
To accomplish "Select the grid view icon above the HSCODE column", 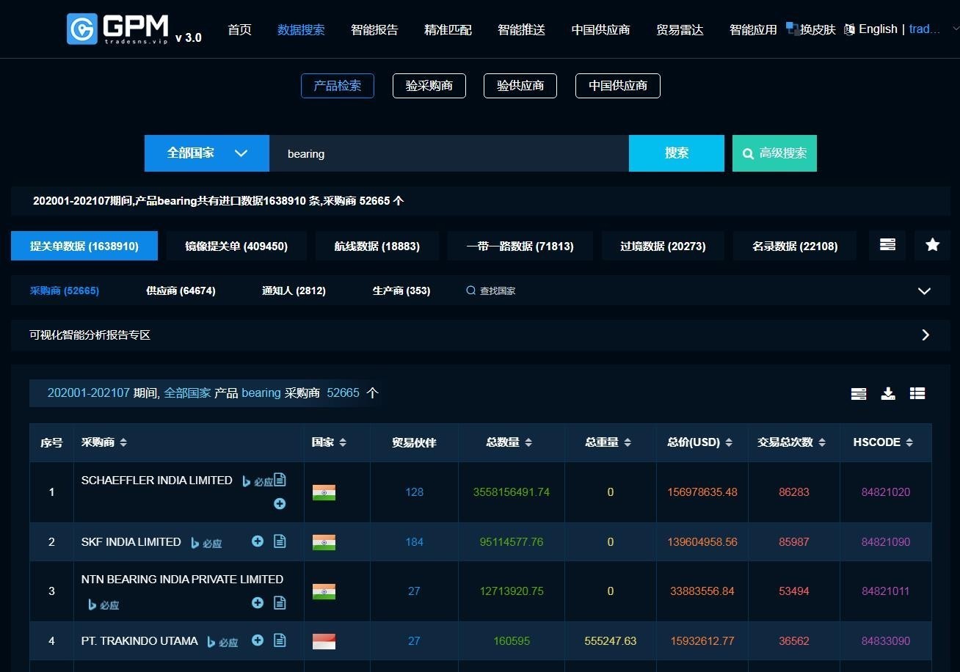I will pyautogui.click(x=917, y=393).
